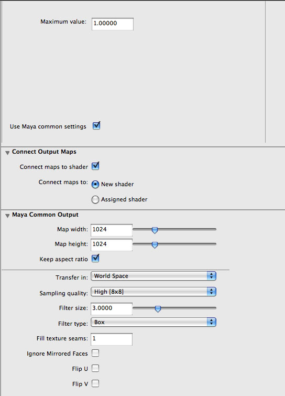Collapse the Maya Common Output section
Screen dimensions: 285x396
click(7, 216)
